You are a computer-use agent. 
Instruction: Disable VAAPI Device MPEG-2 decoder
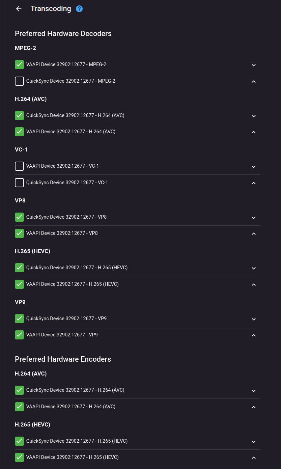click(19, 64)
